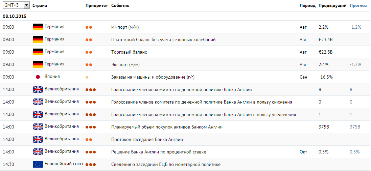Click the Приоритет column header
371x171 pixels.
96,5
